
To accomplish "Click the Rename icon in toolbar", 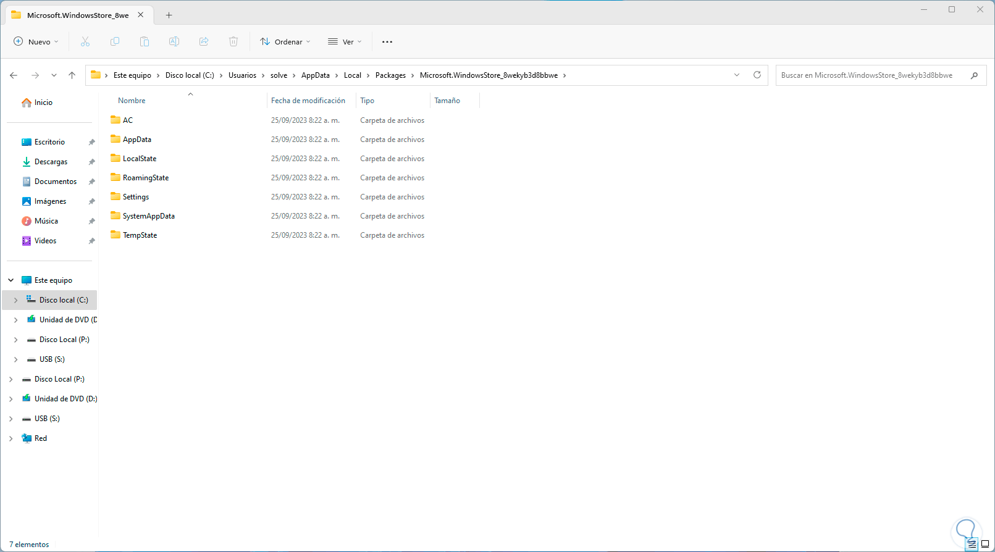I will pos(174,42).
